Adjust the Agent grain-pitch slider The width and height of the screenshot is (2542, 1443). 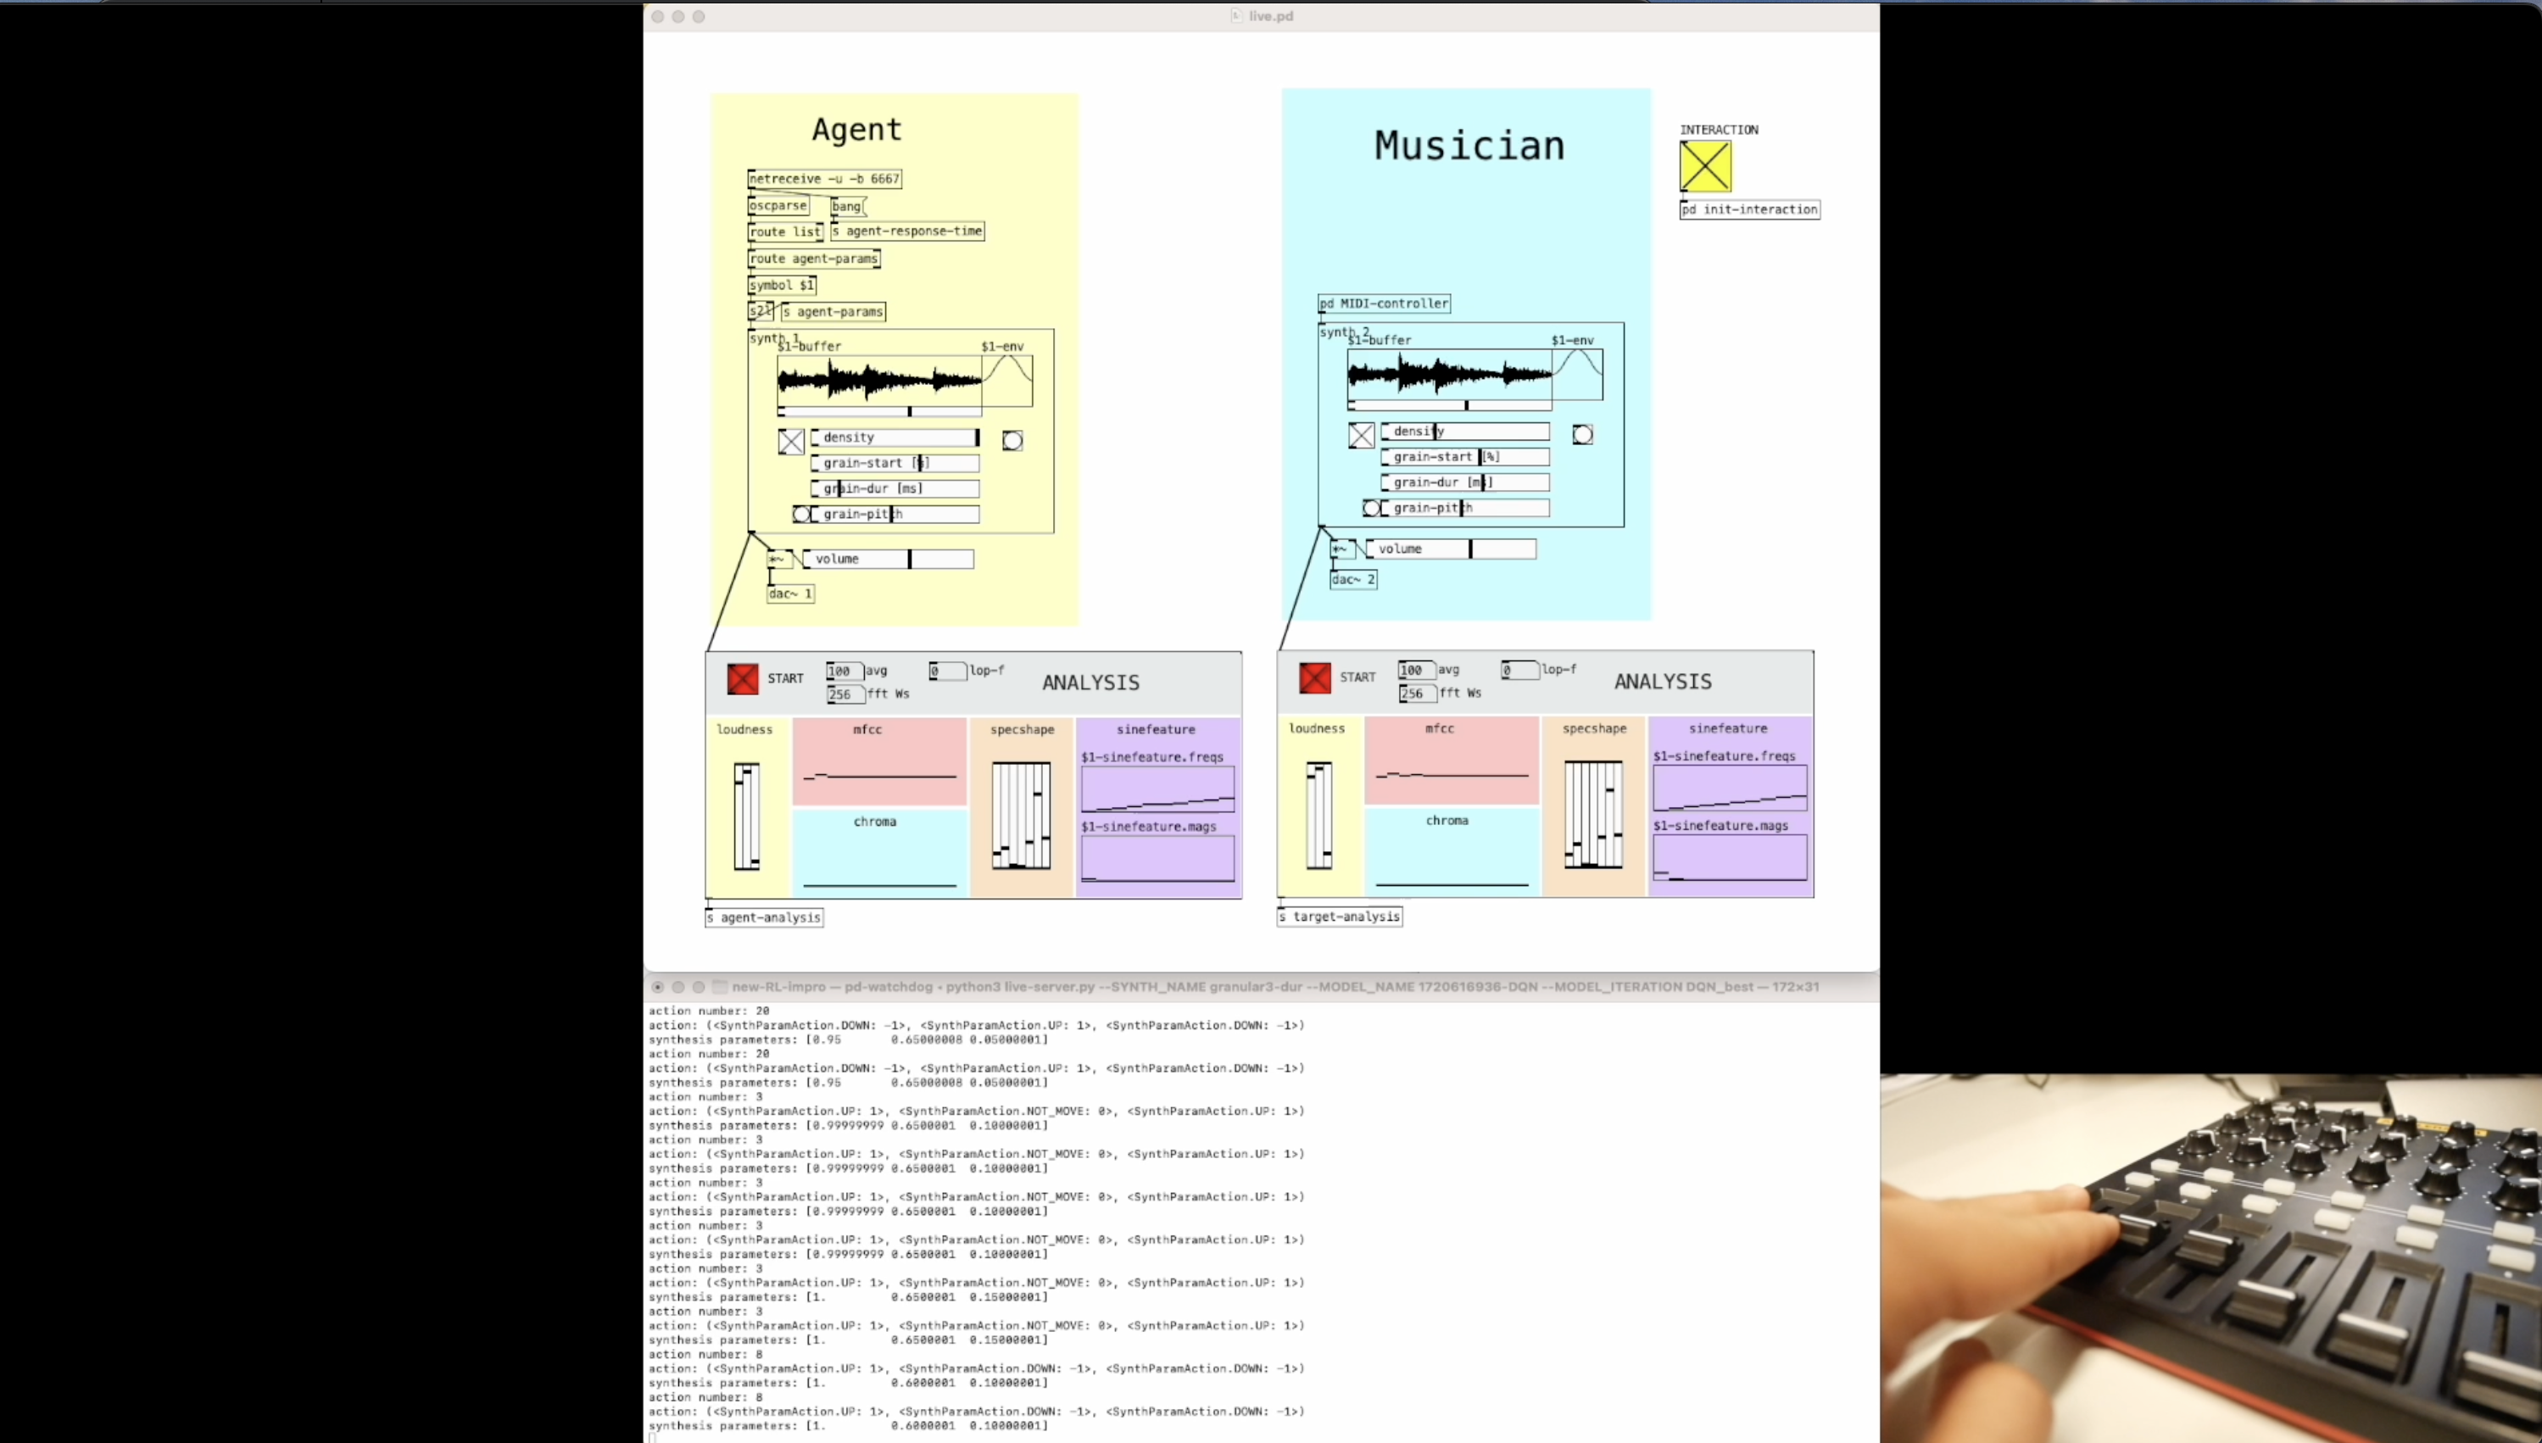895,515
